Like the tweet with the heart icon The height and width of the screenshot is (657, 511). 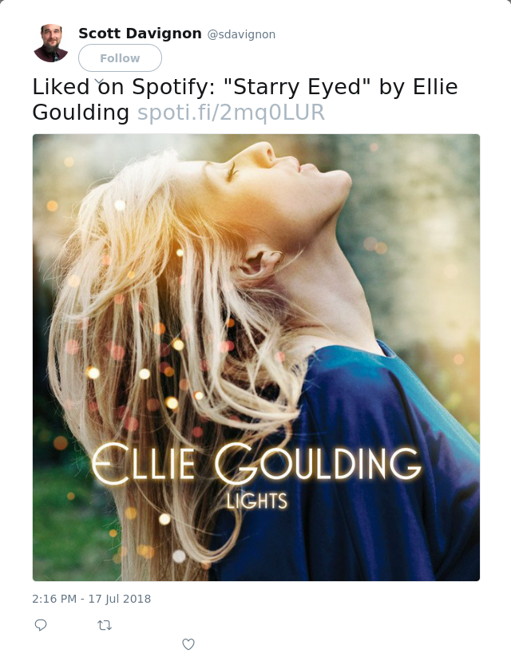(188, 644)
